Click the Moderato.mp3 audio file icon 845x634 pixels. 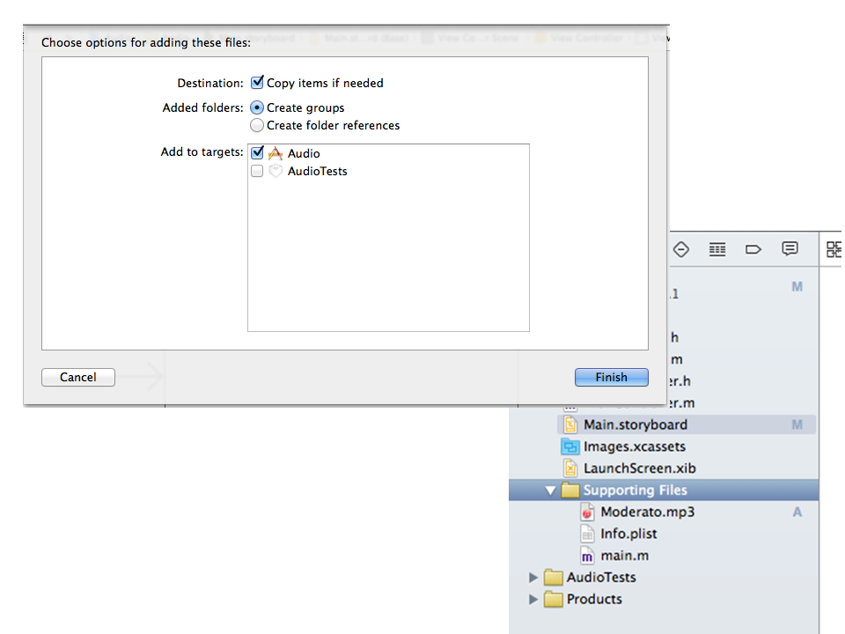(x=588, y=512)
